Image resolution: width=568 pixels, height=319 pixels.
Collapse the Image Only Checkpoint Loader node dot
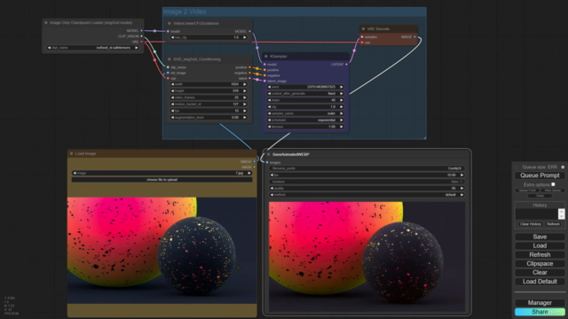(46, 22)
